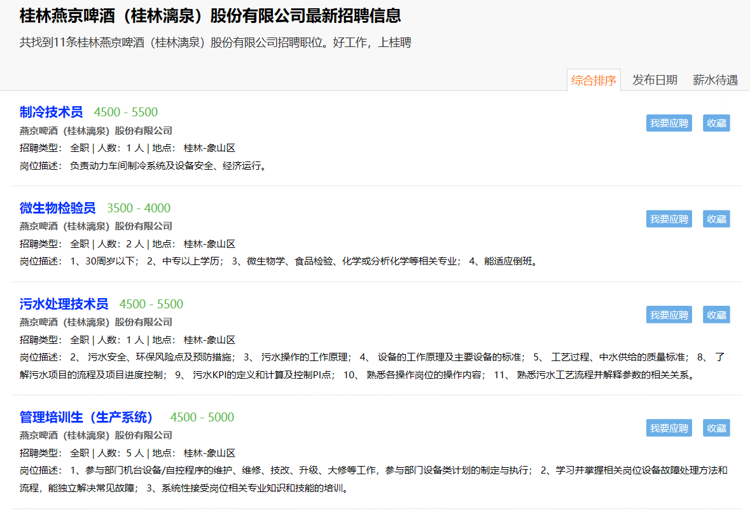This screenshot has height=513, width=750.
Task: Open the 污水处理技术员 job posting
Action: pos(64,304)
